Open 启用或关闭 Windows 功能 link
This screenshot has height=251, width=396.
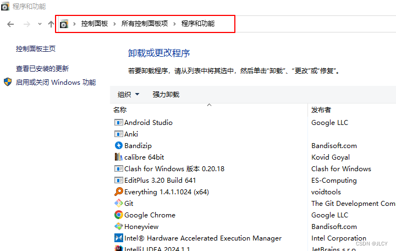pos(56,83)
